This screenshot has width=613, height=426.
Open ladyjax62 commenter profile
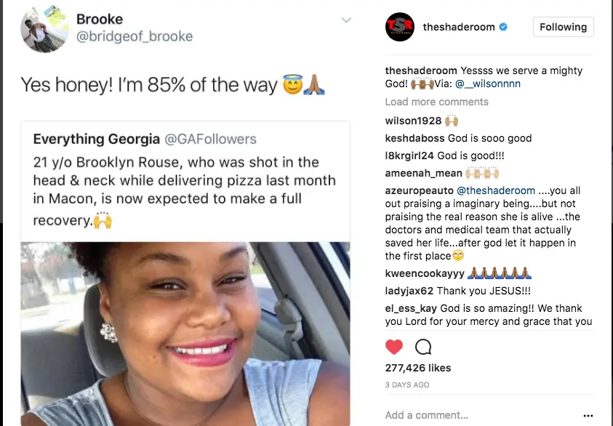click(409, 292)
